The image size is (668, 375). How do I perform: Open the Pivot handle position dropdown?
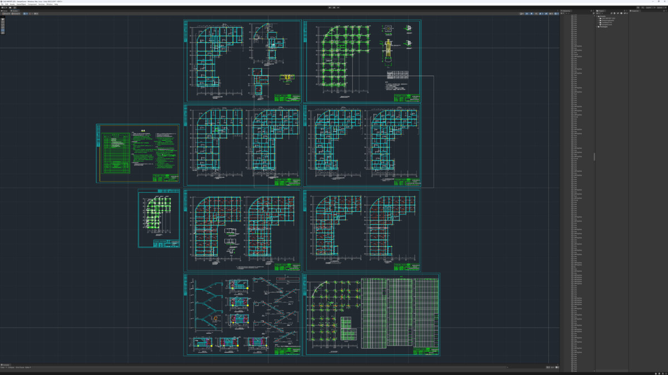click(7, 13)
